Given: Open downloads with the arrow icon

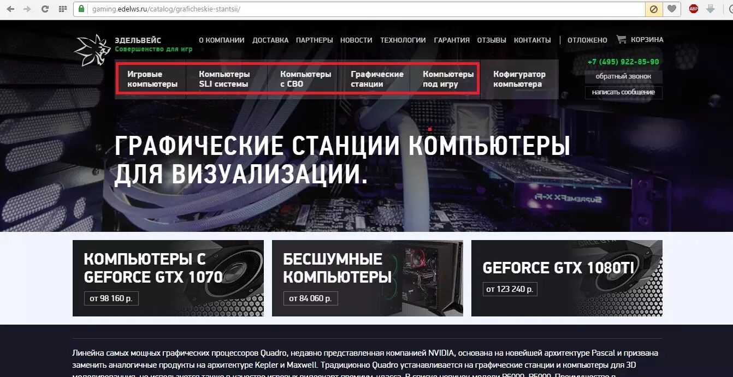Looking at the screenshot, I should click(x=711, y=9).
